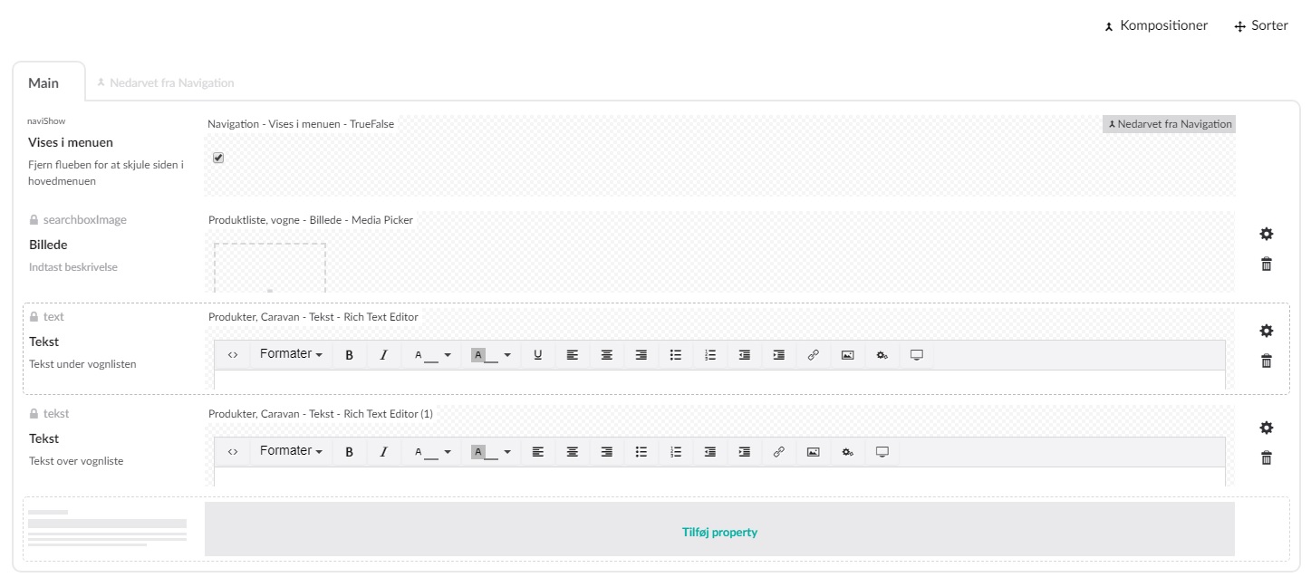This screenshot has width=1311, height=587.
Task: Open text color dropdown arrow in 'Tekst over vognliste' editor
Action: pos(448,452)
